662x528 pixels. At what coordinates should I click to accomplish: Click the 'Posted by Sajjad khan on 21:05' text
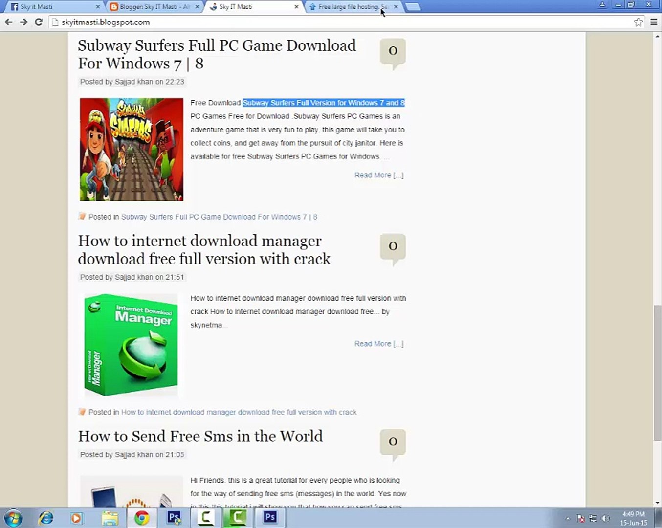(132, 455)
